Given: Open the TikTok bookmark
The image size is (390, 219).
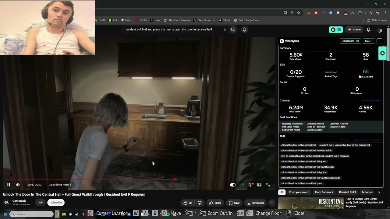Looking at the screenshot, I should (225, 20).
